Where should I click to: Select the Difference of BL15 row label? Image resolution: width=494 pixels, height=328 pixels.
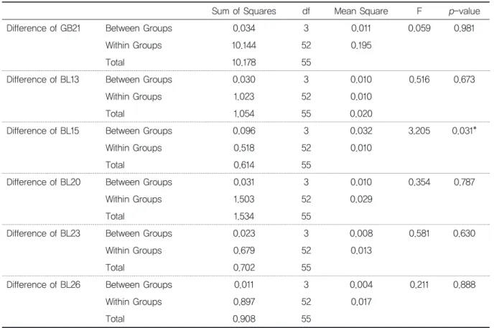coord(43,131)
